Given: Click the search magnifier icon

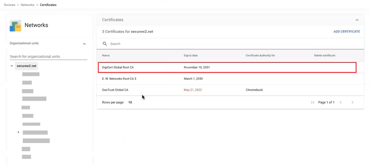Looking at the screenshot, I should 105,44.
